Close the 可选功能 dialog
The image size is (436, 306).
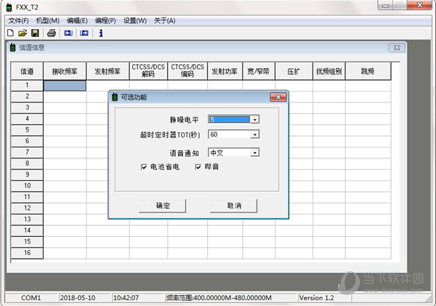[278, 97]
